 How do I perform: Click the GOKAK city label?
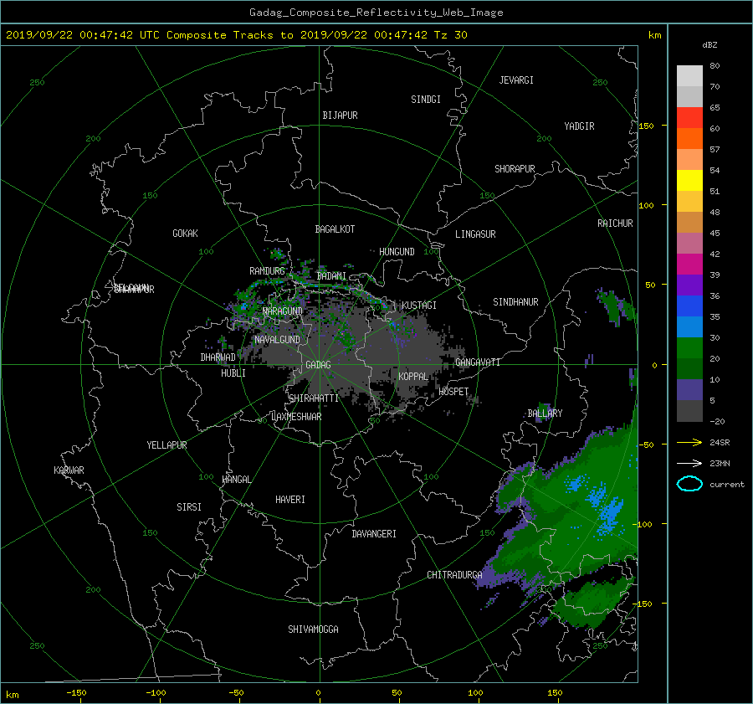(185, 234)
